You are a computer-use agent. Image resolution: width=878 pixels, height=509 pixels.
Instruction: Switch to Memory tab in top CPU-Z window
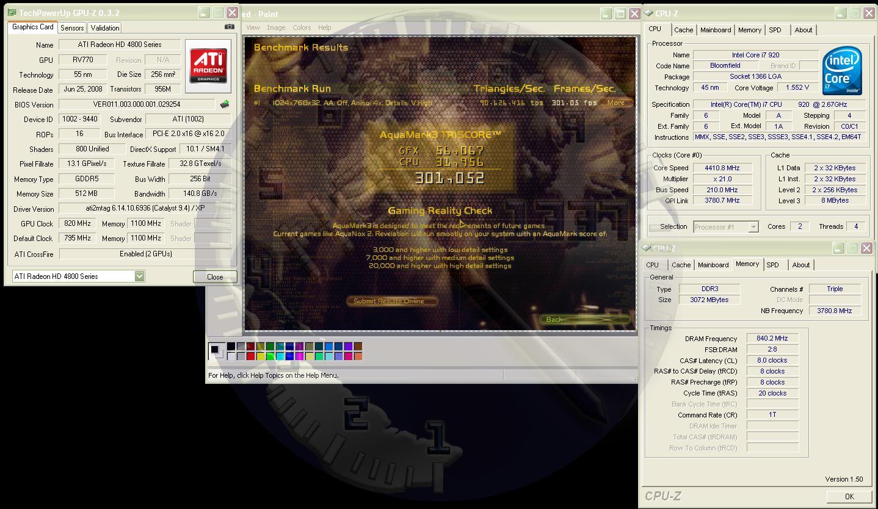point(750,30)
